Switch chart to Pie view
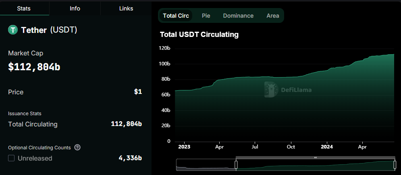 (206, 16)
